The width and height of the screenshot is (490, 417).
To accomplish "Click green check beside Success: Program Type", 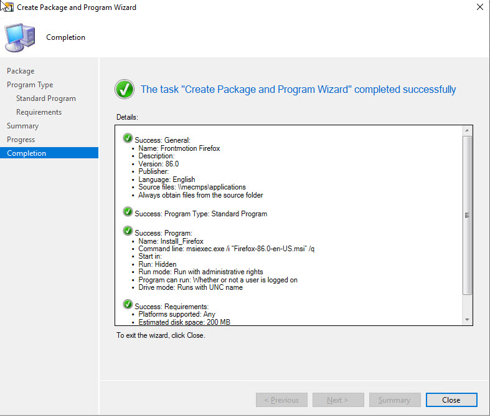I will click(128, 212).
